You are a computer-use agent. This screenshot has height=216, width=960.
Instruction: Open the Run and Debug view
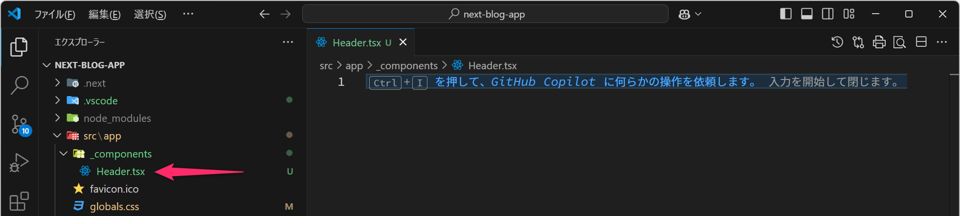coord(19,163)
